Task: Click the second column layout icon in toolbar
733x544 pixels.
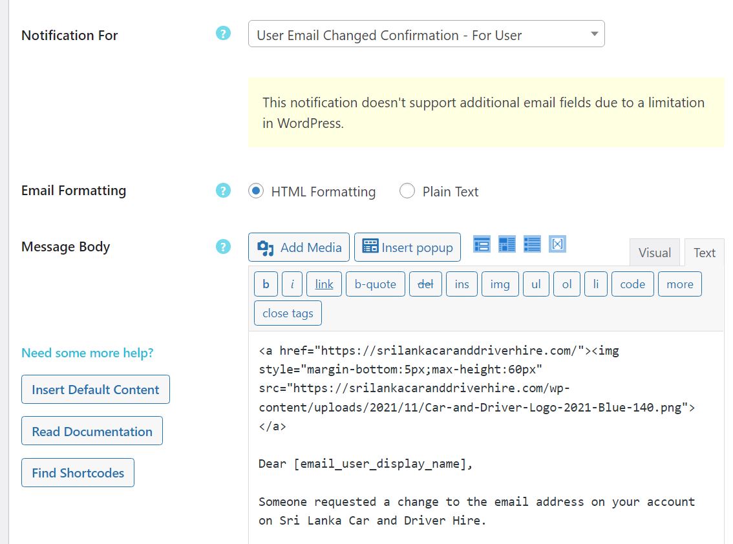Action: [x=507, y=244]
